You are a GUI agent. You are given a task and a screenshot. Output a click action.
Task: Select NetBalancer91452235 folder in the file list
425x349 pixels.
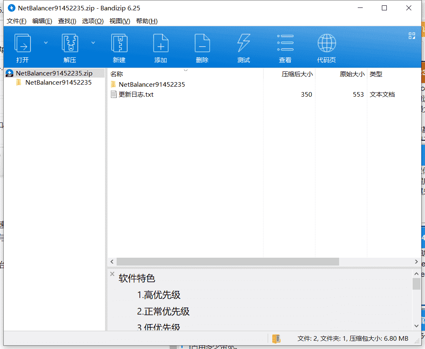coord(152,85)
